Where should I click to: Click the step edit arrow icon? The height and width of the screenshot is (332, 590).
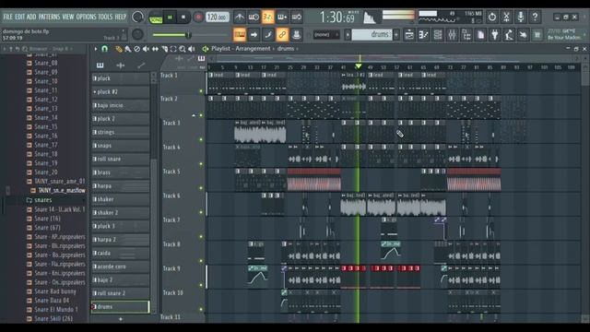click(254, 35)
